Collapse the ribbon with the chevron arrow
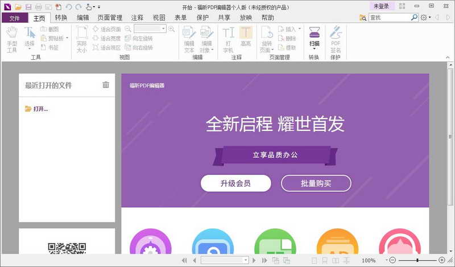The height and width of the screenshot is (267, 455). pyautogui.click(x=448, y=57)
